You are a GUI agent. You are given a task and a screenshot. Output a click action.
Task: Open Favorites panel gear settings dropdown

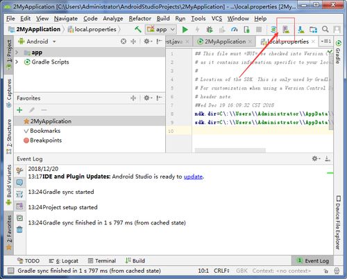click(148, 98)
